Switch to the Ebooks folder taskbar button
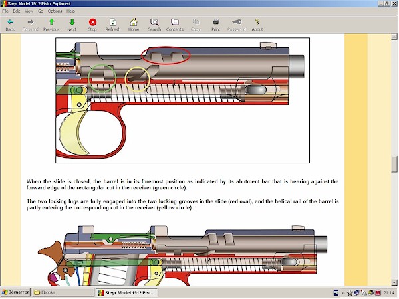399x299 pixels. click(x=63, y=292)
